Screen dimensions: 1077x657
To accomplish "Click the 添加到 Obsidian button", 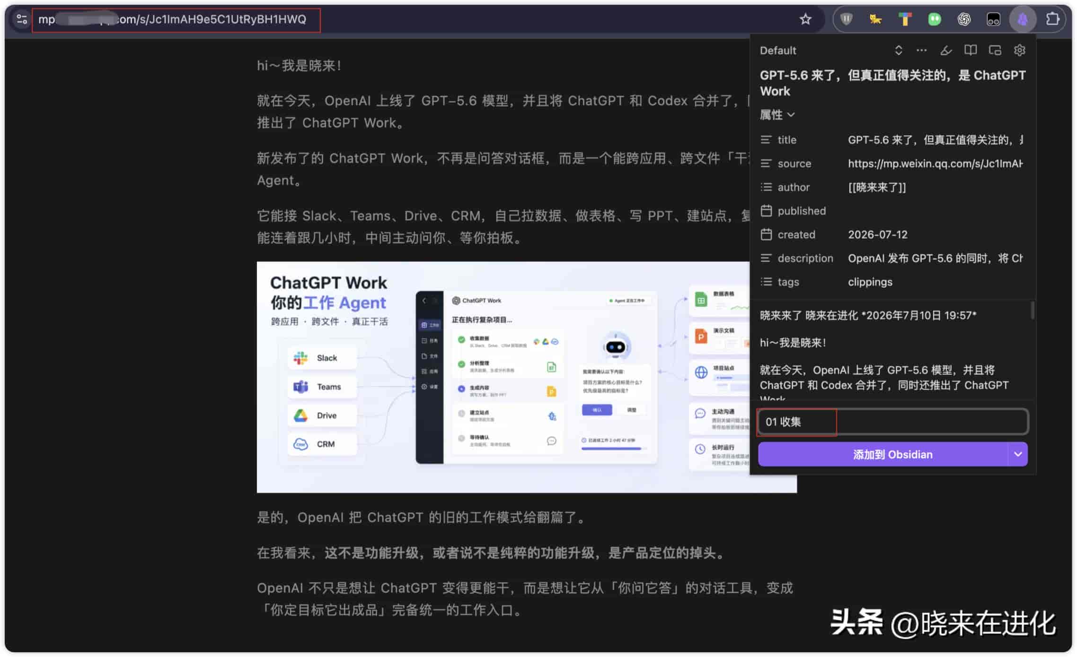I will [x=883, y=454].
